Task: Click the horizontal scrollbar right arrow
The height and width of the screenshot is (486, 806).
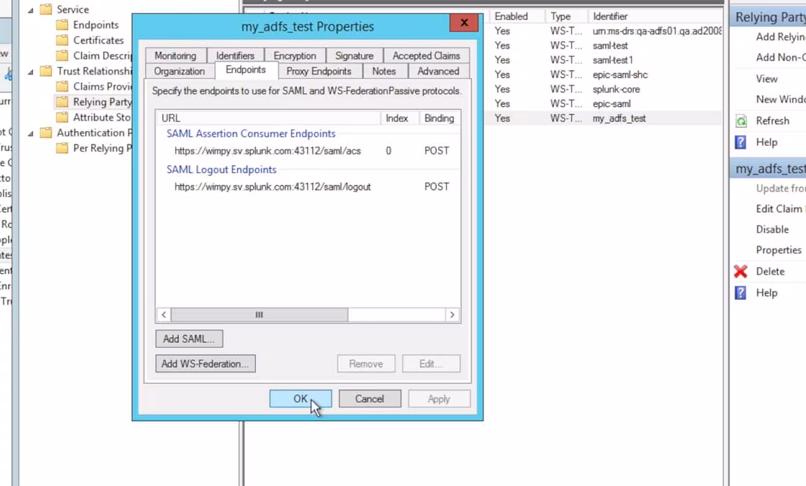Action: [x=452, y=315]
